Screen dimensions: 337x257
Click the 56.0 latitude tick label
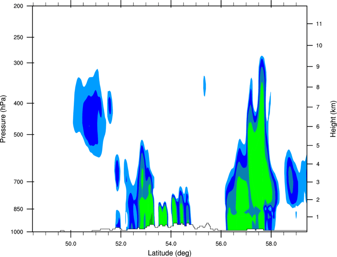click(x=221, y=244)
